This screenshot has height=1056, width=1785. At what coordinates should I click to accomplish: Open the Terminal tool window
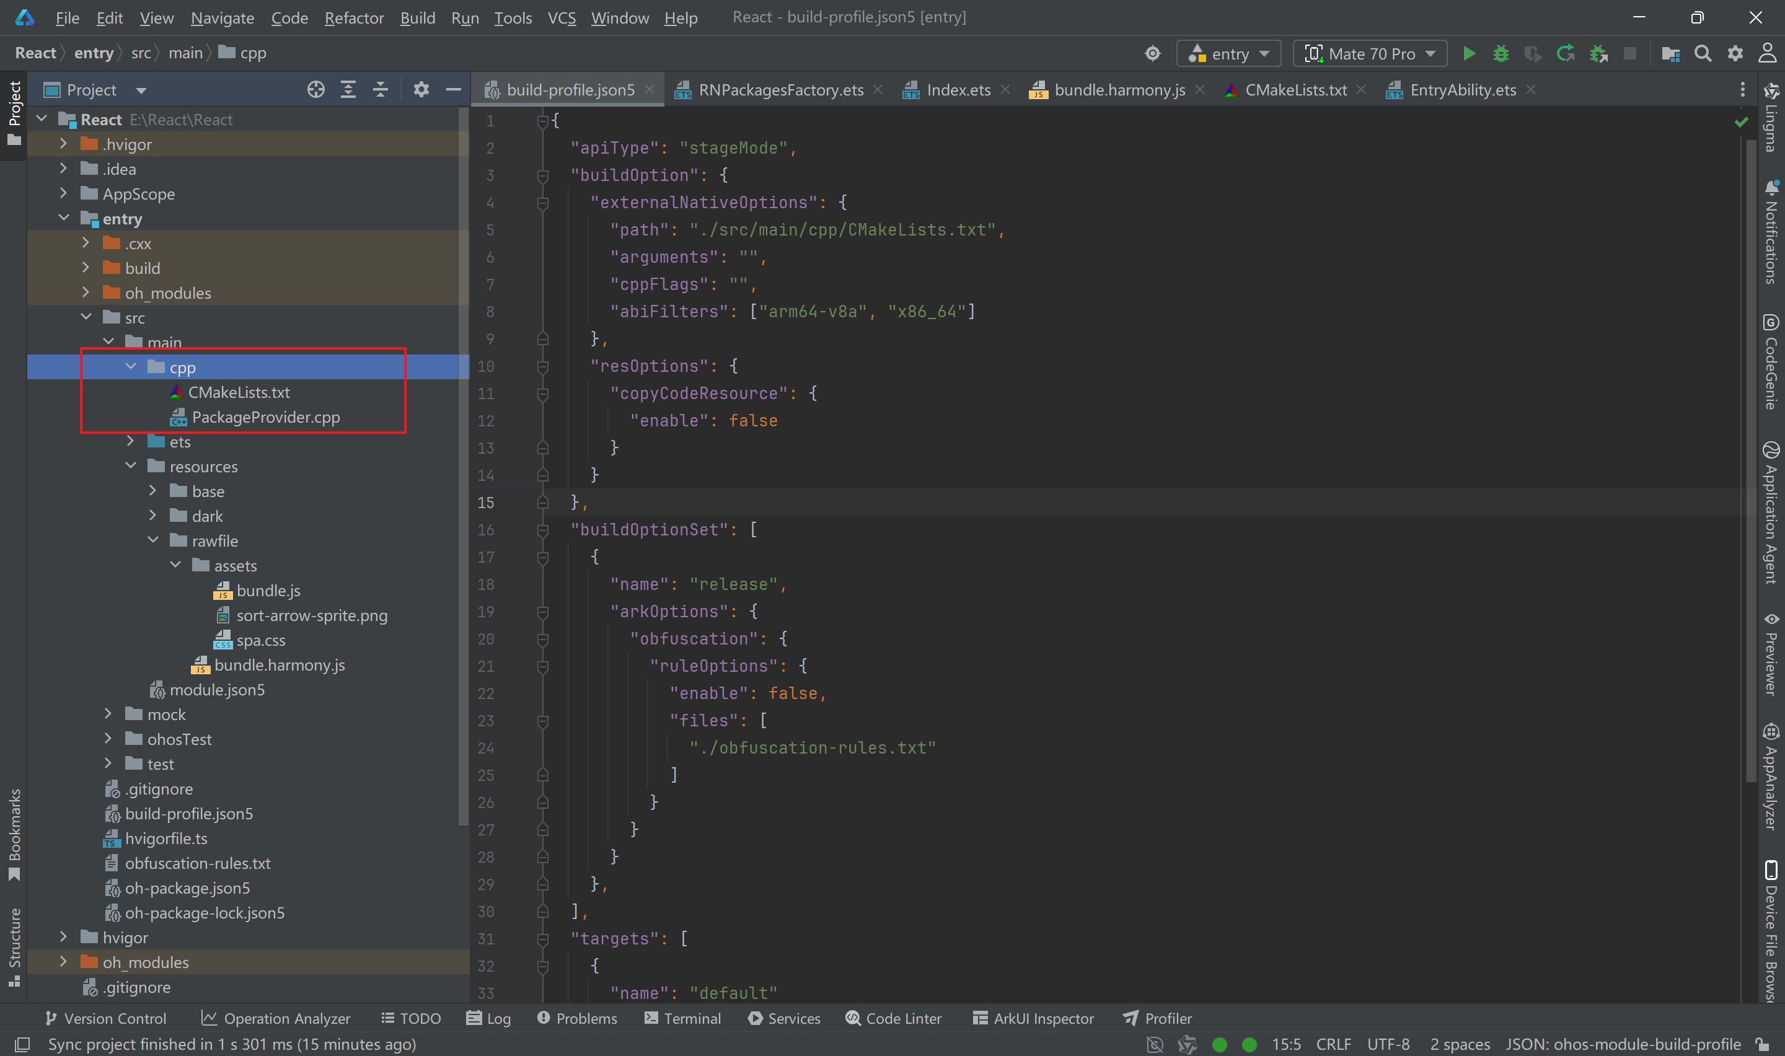[x=682, y=1018]
